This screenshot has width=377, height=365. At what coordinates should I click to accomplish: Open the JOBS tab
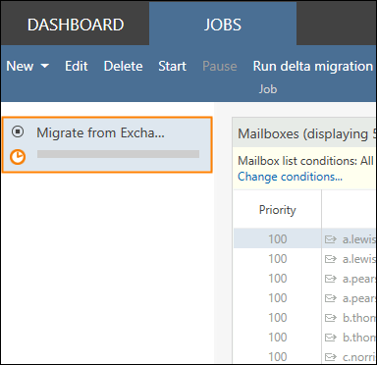click(223, 25)
